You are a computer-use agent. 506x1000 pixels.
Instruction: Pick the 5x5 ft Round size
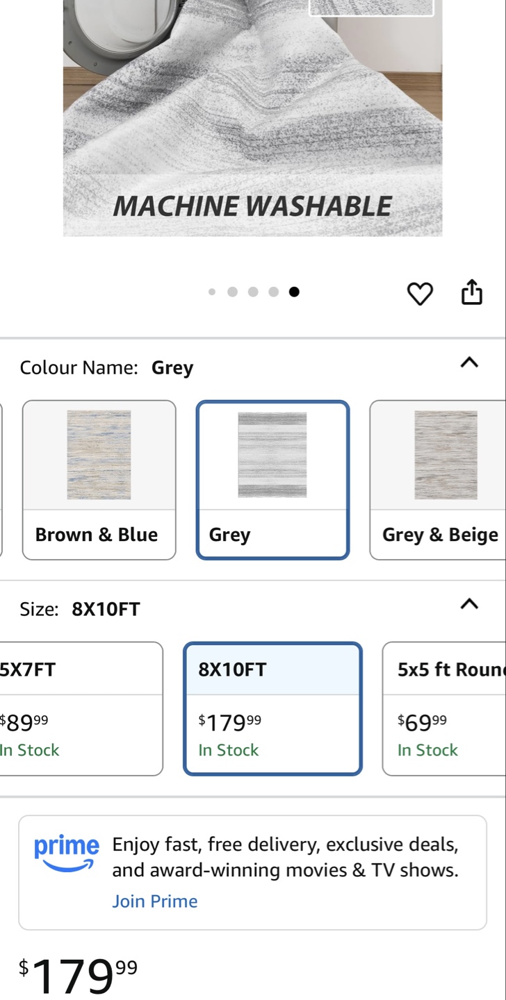click(x=445, y=708)
